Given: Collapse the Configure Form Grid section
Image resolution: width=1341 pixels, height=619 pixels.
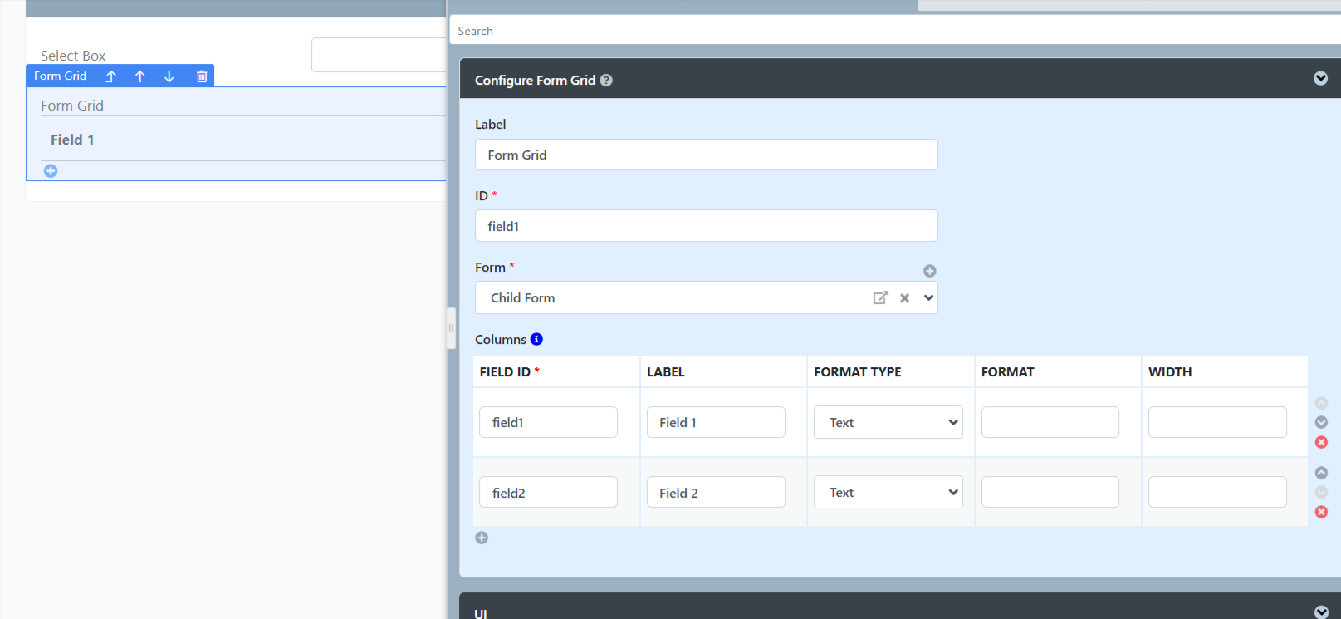Looking at the screenshot, I should (1320, 79).
